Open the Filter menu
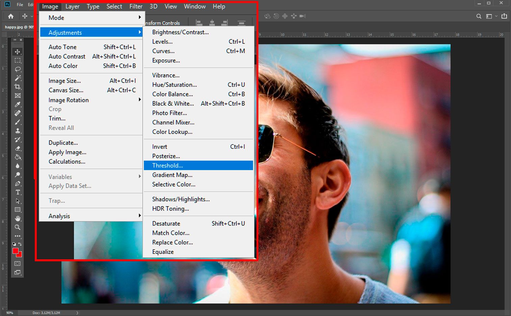This screenshot has width=511, height=316. click(135, 6)
